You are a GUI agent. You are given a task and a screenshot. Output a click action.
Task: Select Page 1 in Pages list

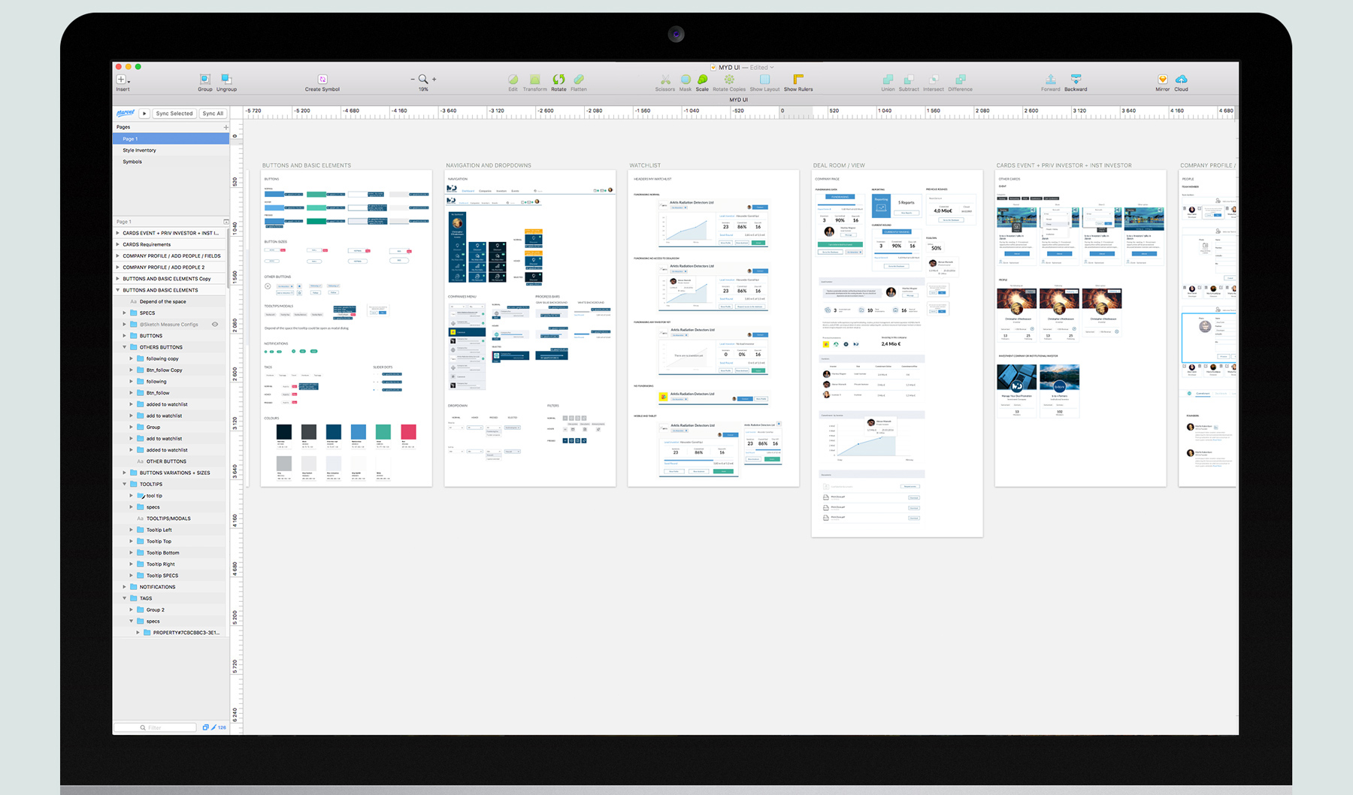(x=171, y=139)
